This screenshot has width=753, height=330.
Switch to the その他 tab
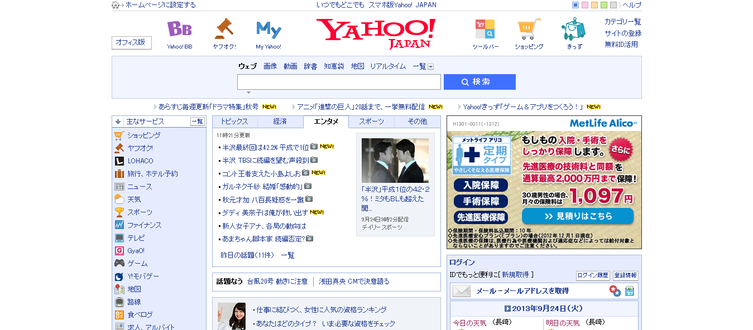[x=417, y=122]
